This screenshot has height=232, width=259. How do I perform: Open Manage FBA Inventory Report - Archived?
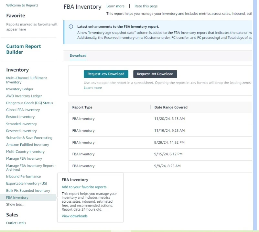[31, 167]
